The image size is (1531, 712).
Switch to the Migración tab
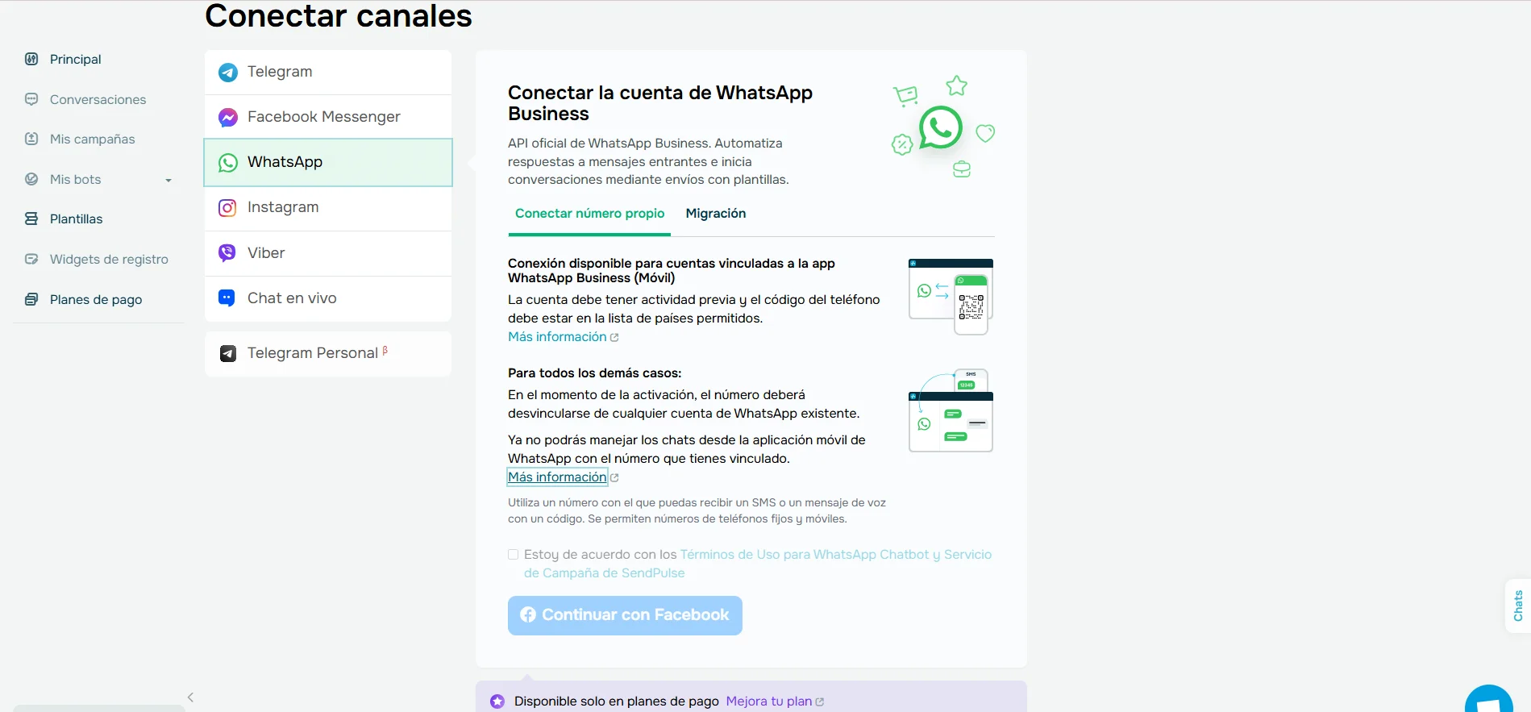pos(716,214)
